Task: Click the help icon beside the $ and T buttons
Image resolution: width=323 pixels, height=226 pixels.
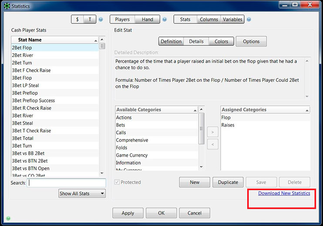Action: pos(101,20)
